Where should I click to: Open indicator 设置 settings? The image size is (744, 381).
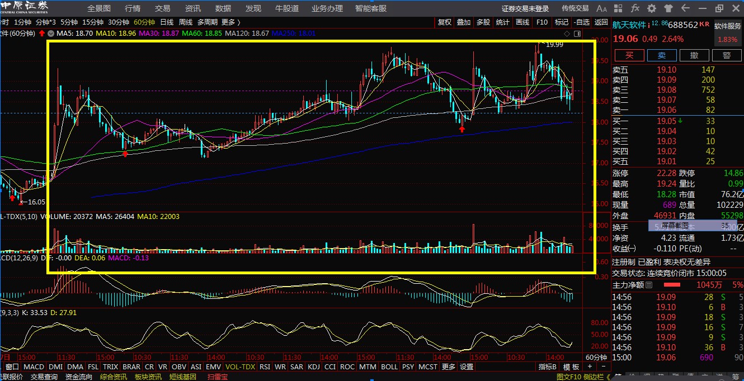tap(467, 367)
